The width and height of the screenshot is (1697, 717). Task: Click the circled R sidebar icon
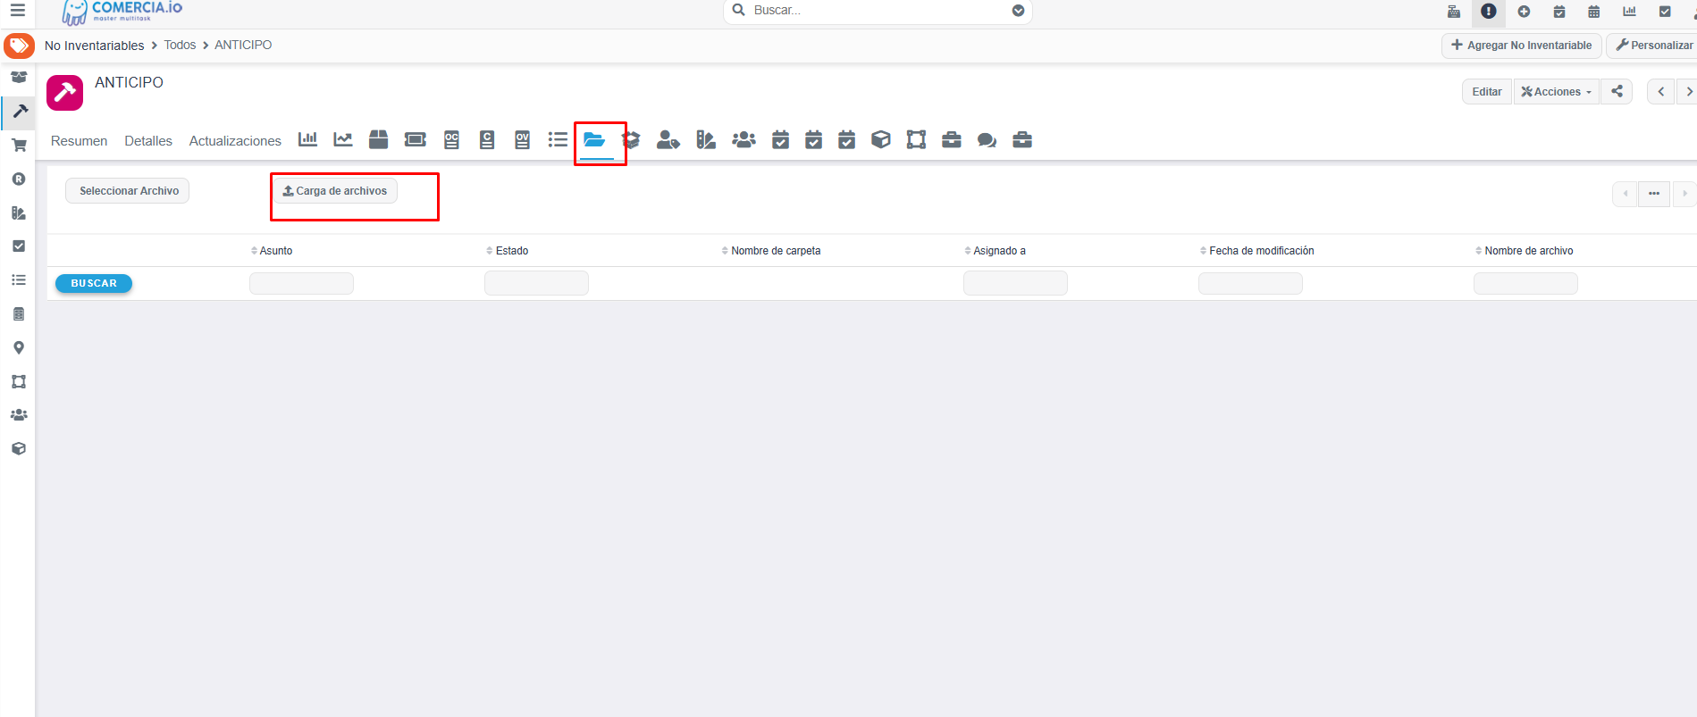[19, 179]
